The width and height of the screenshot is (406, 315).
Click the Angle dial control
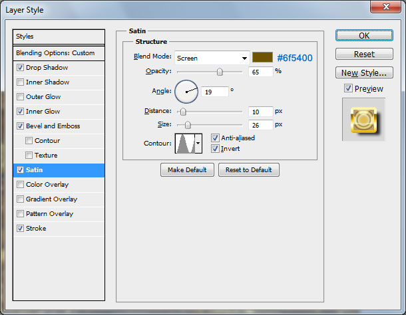186,92
